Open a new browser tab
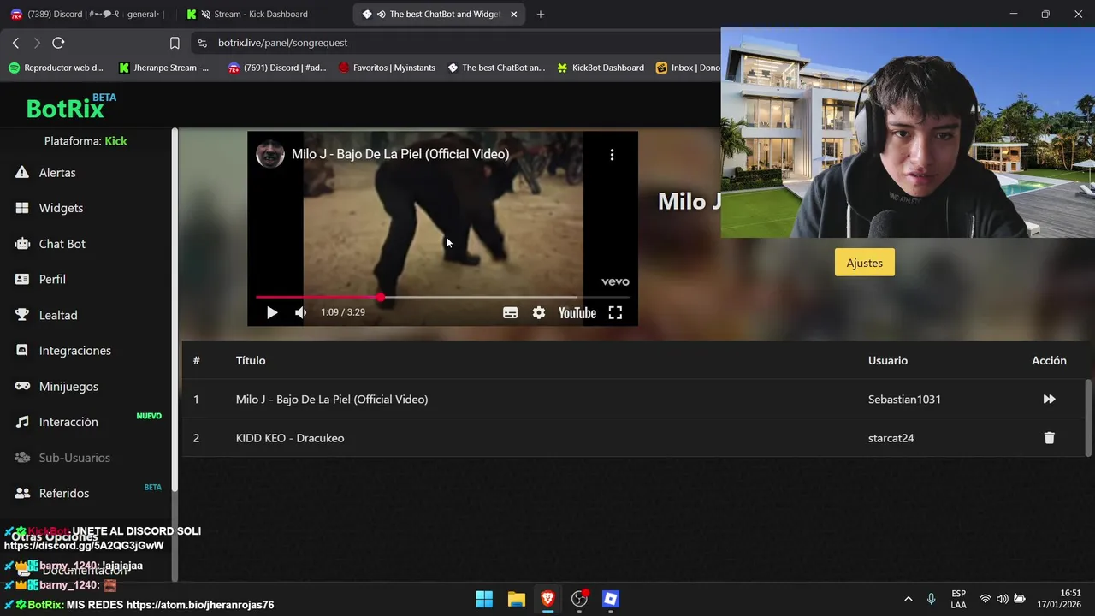The image size is (1095, 616). click(541, 14)
